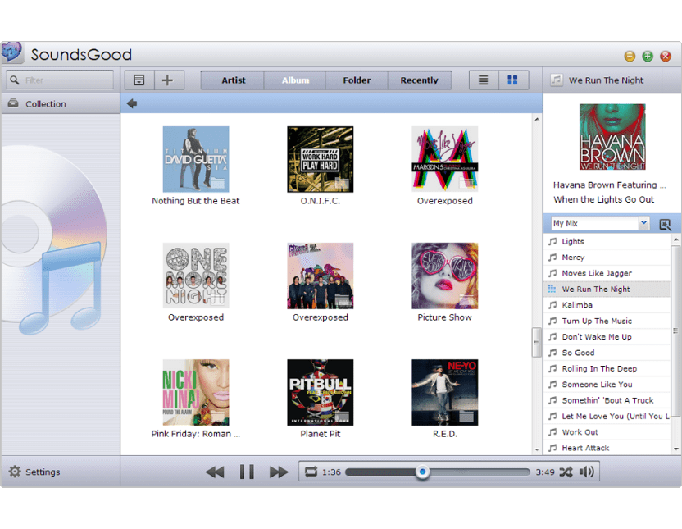
Task: Skip to the previous track
Action: (x=215, y=472)
